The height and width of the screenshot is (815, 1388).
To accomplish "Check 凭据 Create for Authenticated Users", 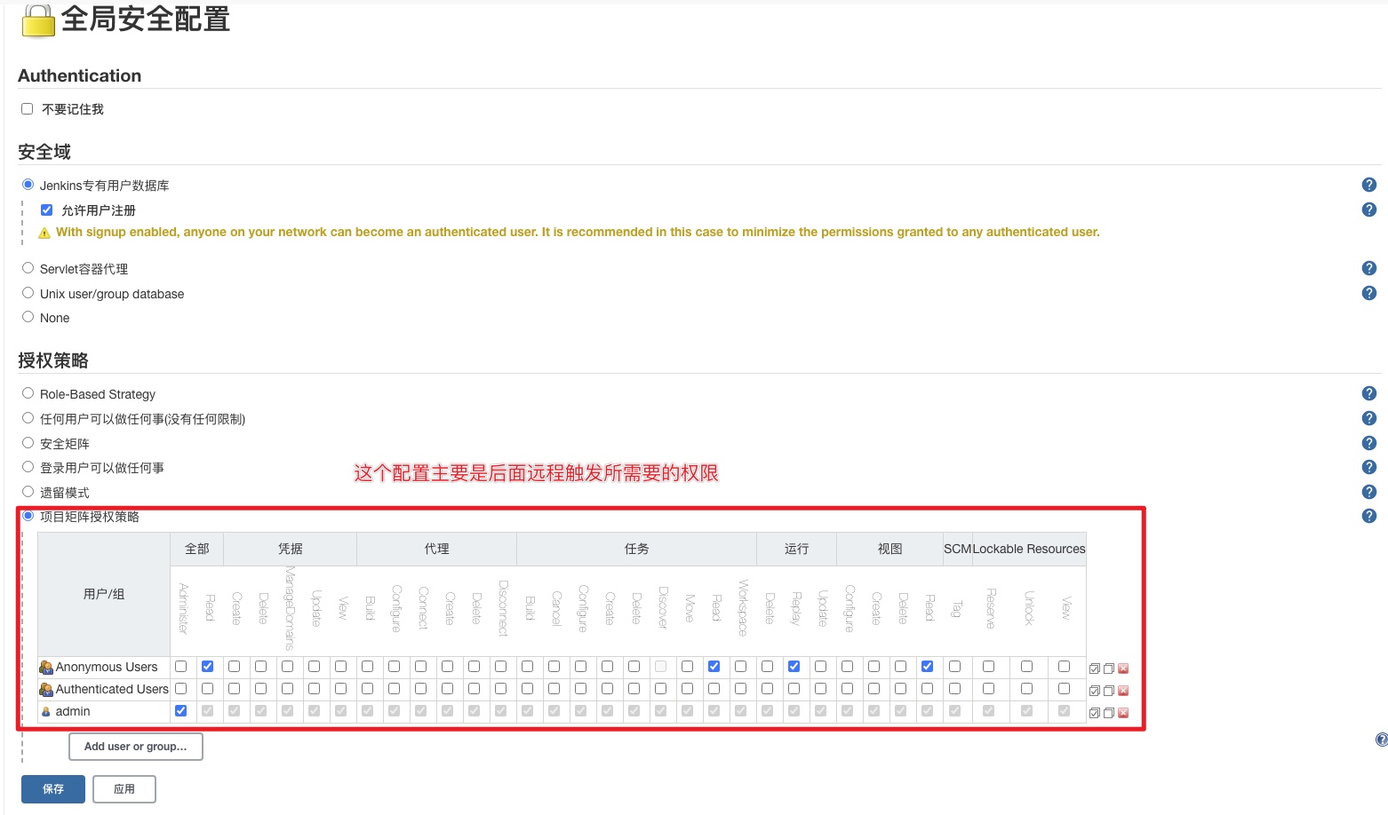I will (234, 688).
